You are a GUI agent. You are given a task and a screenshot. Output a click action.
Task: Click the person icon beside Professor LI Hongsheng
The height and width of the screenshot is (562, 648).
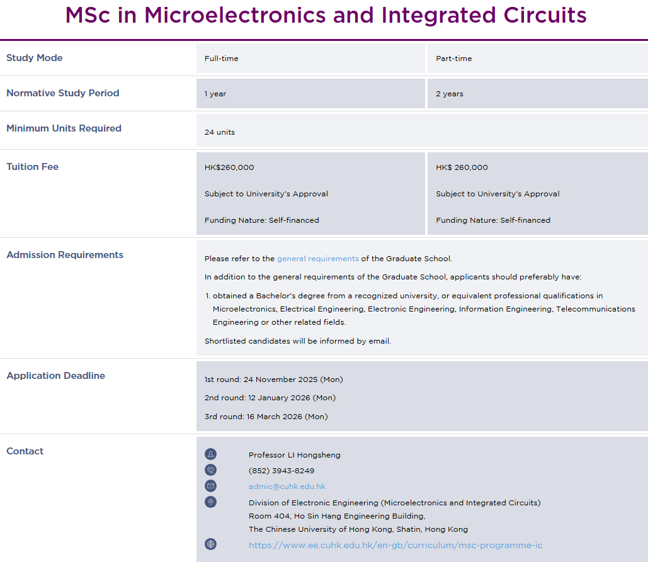[210, 454]
